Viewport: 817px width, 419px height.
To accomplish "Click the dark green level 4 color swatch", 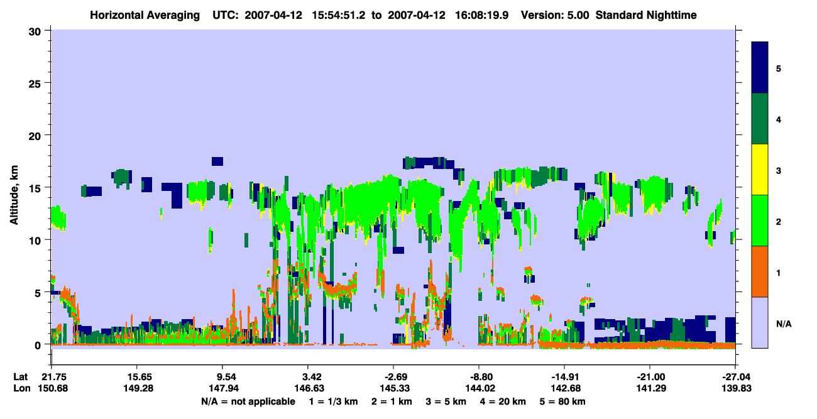I will 760,119.
